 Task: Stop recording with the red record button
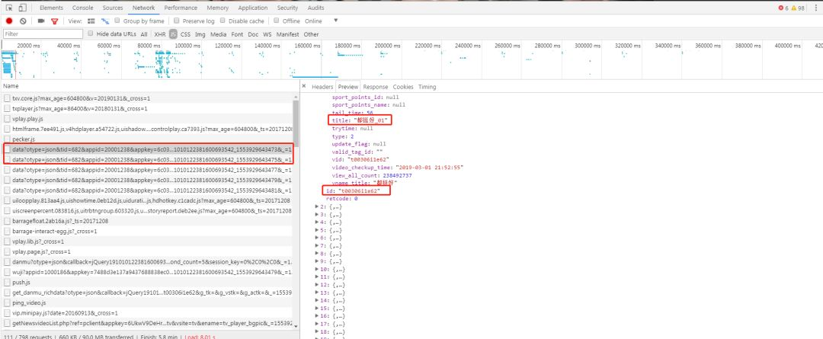click(x=9, y=21)
